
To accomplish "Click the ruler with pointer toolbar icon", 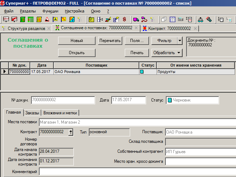I will pyautogui.click(x=100, y=20).
